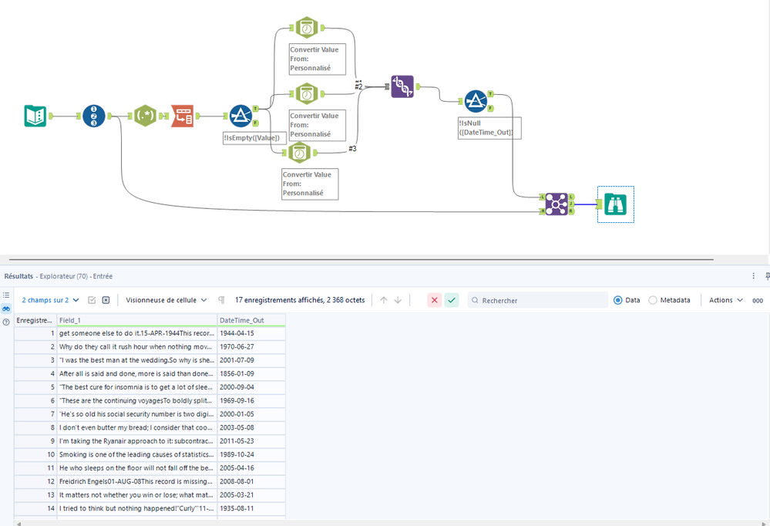The height and width of the screenshot is (526, 770).
Task: Select the middle DateTime tool
Action: pyautogui.click(x=307, y=94)
